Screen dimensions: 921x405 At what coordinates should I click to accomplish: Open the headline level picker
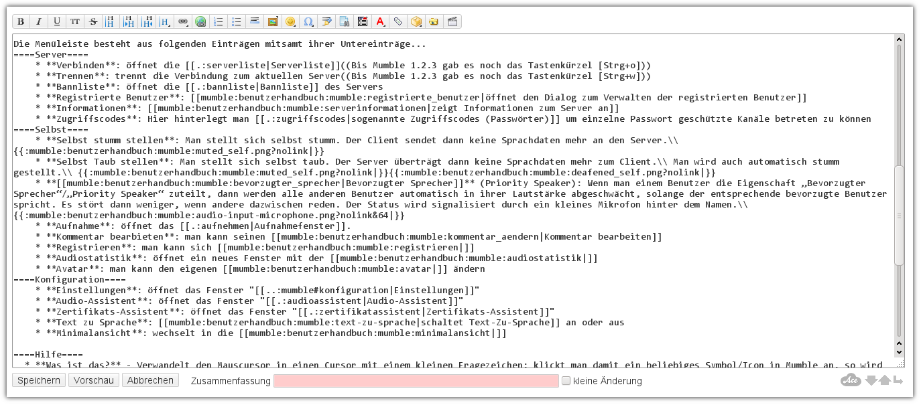coord(165,21)
